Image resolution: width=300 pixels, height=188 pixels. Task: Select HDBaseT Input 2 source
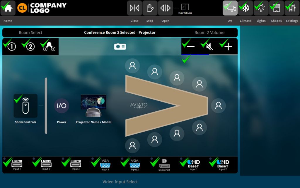tap(223, 165)
